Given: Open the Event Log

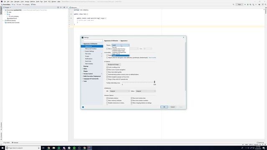Looking at the screenshot, I should click(x=260, y=142).
